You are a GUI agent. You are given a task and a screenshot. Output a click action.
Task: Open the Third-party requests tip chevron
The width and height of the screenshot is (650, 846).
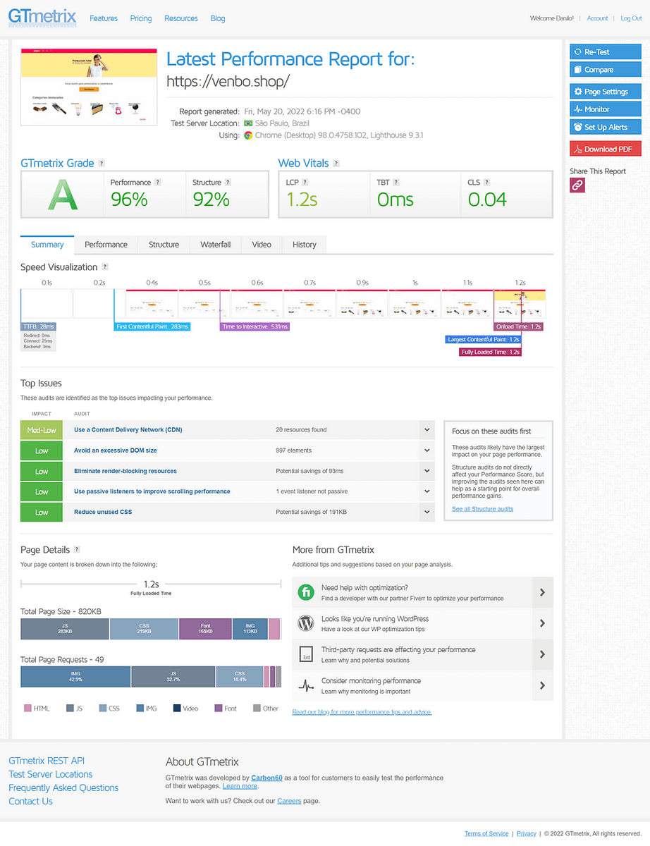click(x=542, y=654)
